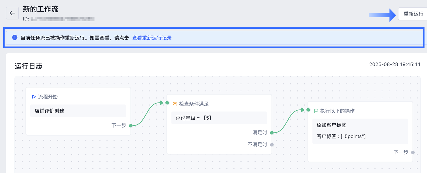Click the 添加客户标签 action block
427x173 pixels.
point(360,125)
